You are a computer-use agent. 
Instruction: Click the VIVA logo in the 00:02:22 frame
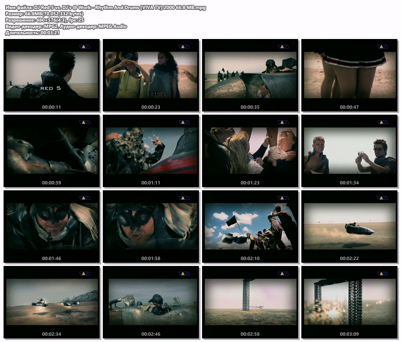pyautogui.click(x=382, y=198)
